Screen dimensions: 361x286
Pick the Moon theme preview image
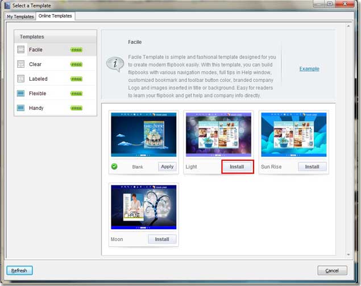click(x=143, y=208)
